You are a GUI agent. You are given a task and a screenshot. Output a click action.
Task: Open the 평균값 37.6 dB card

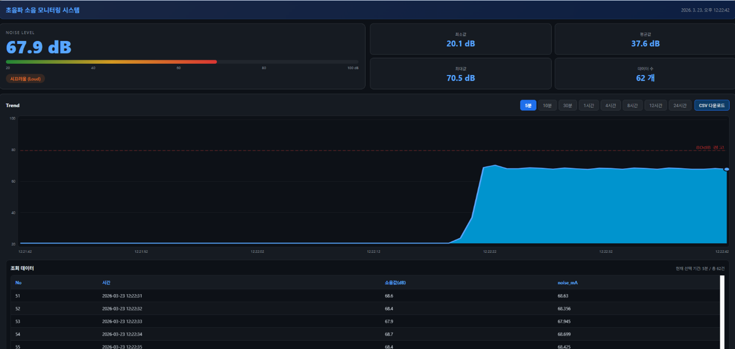(645, 39)
